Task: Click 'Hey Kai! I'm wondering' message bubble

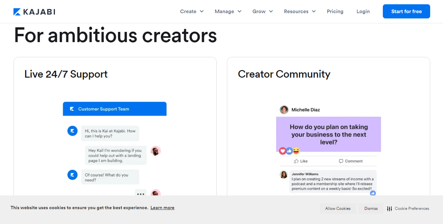Action: [116, 156]
